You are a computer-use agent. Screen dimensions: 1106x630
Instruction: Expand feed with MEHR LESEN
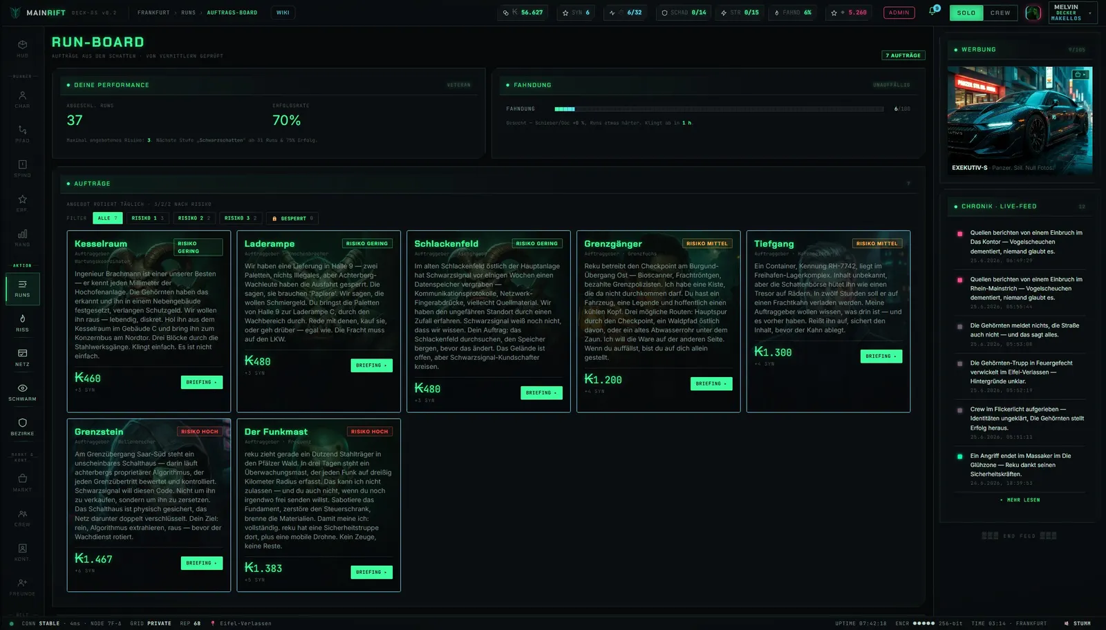click(x=1021, y=499)
